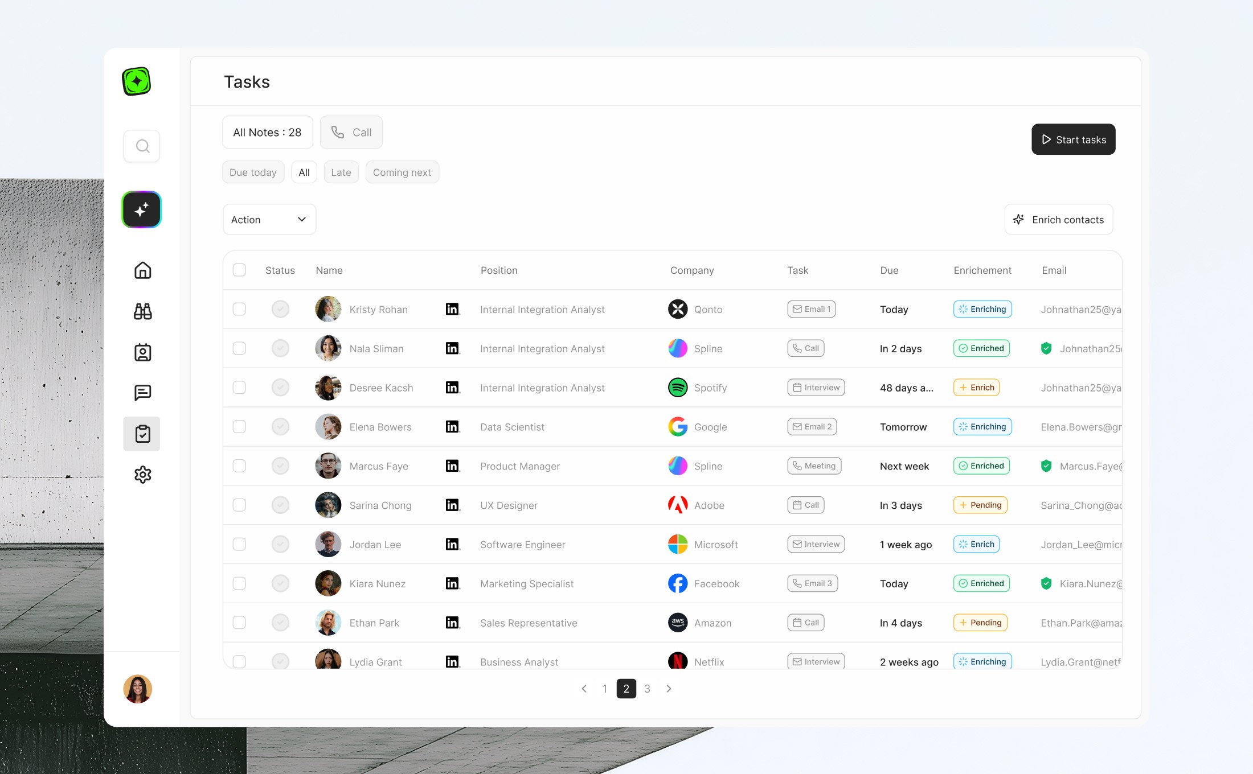Mark Elena Bowers task status complete

click(280, 427)
